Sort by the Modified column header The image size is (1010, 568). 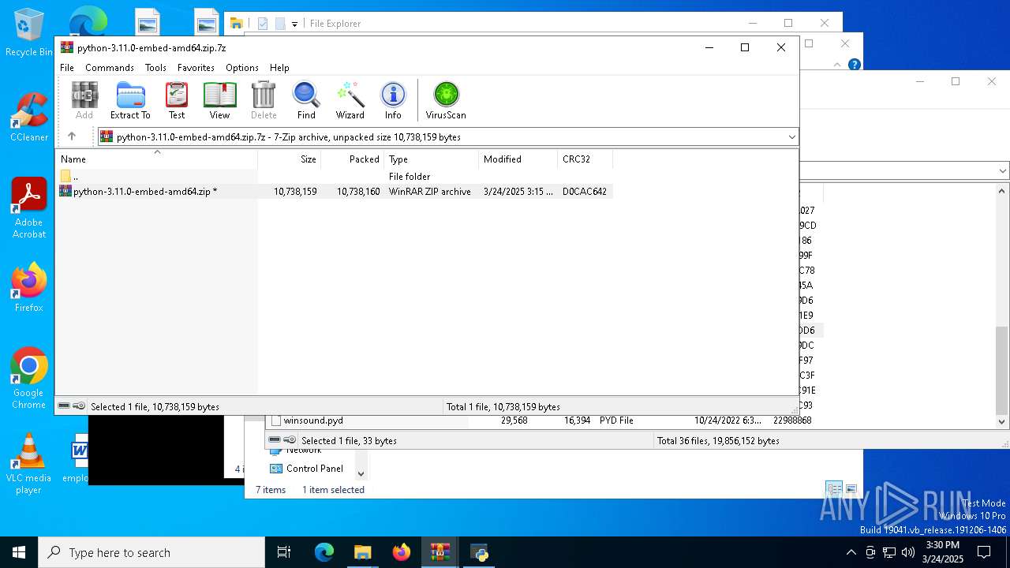(x=518, y=159)
